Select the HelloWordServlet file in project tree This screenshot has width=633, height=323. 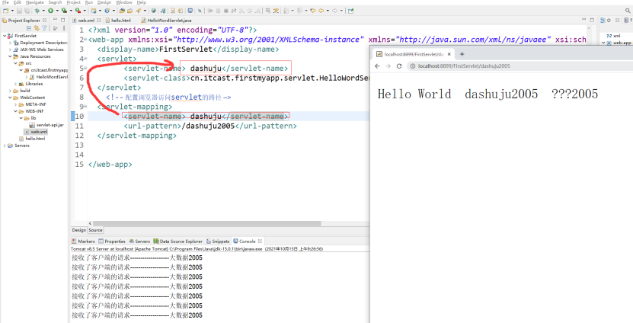49,77
